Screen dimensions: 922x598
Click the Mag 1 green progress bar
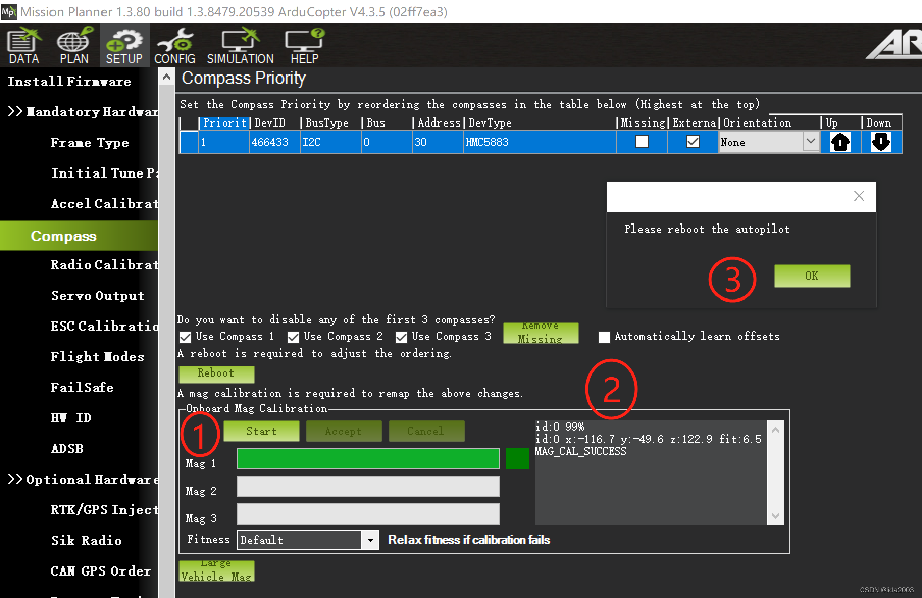coord(368,459)
